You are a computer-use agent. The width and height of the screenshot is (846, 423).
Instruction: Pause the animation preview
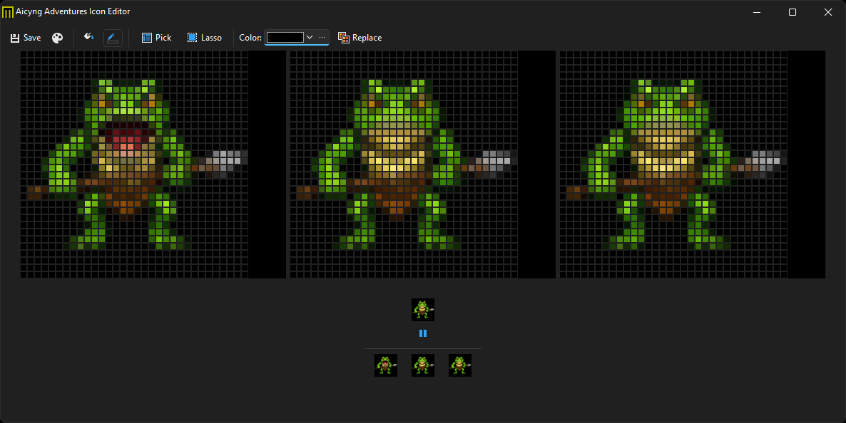(423, 333)
